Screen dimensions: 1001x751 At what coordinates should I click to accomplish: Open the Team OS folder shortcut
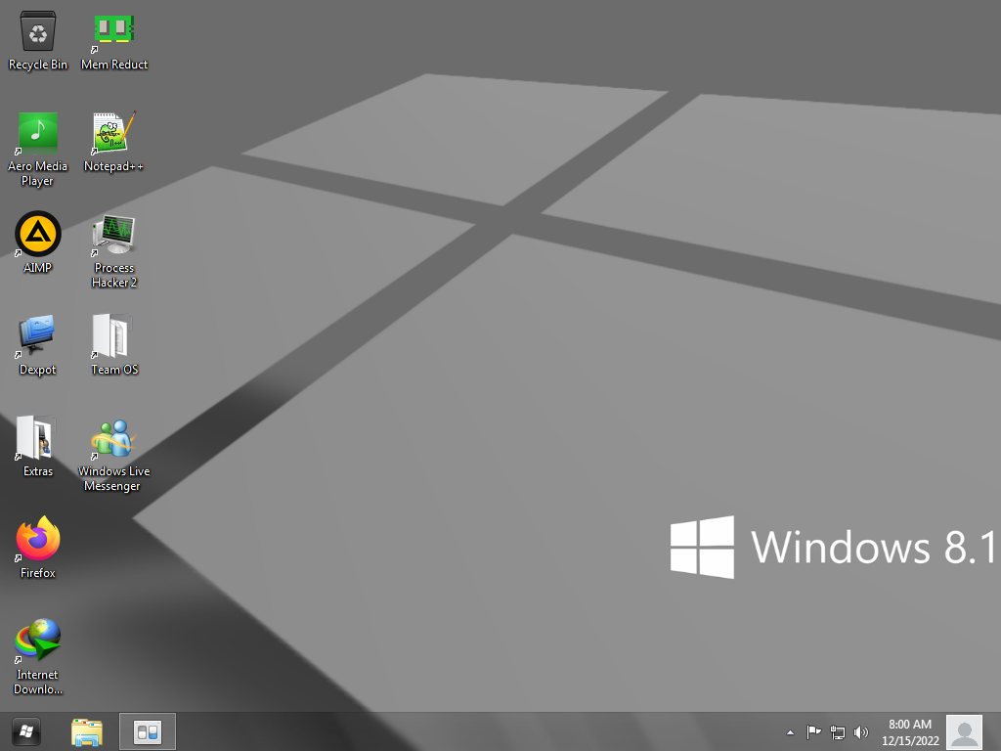point(111,335)
